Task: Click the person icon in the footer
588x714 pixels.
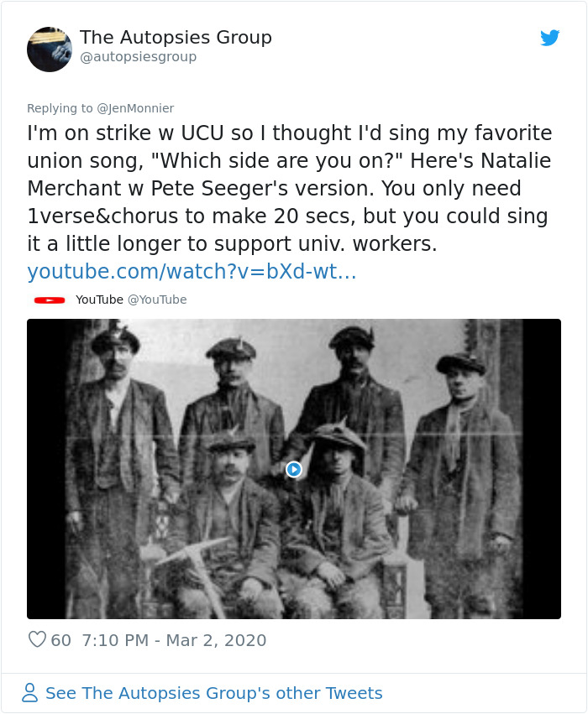Action: click(x=30, y=693)
